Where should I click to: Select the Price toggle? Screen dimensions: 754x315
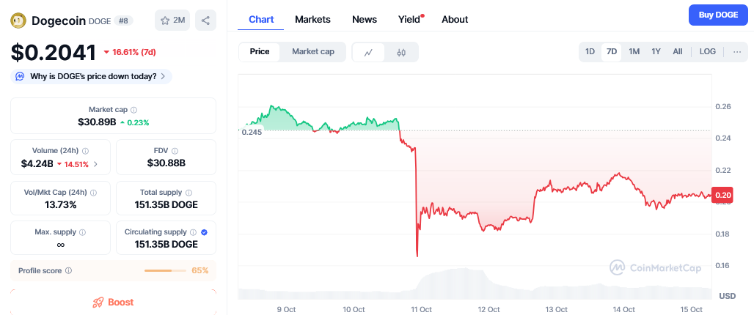260,52
